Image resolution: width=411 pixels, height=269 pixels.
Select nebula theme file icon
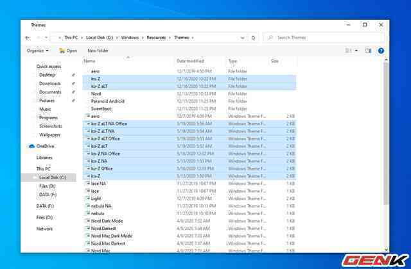[x=88, y=213]
